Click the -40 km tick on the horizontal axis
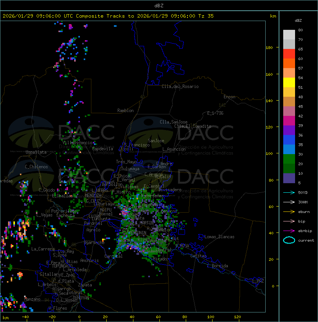 (x=25, y=317)
